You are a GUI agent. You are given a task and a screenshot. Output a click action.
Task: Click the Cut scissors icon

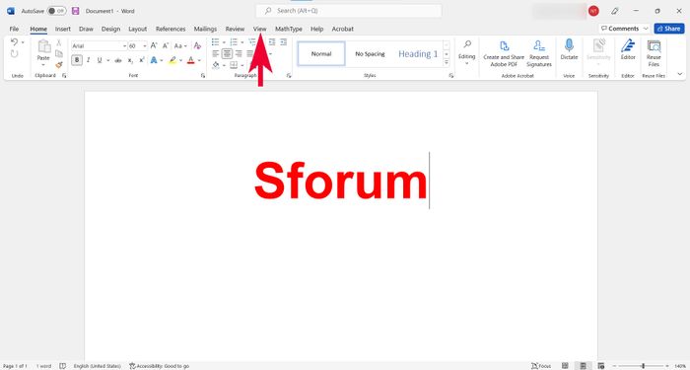59,42
